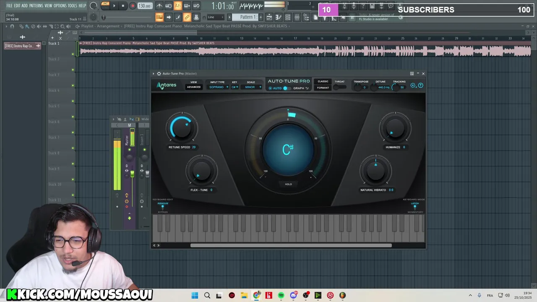Open the Playlist view icon

pos(269,17)
